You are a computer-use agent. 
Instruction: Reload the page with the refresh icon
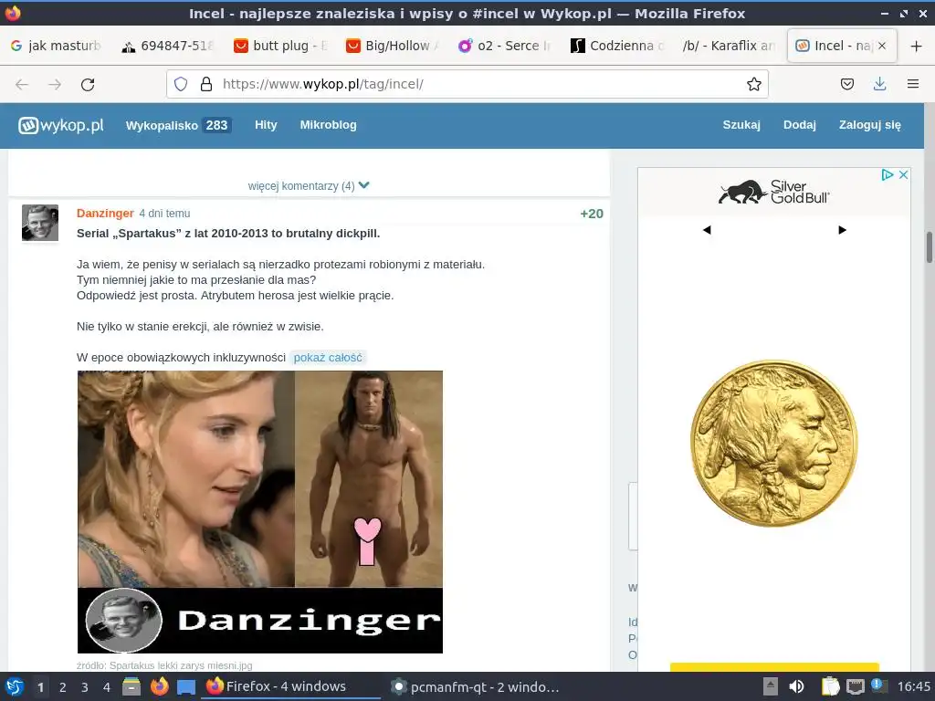[x=88, y=85]
